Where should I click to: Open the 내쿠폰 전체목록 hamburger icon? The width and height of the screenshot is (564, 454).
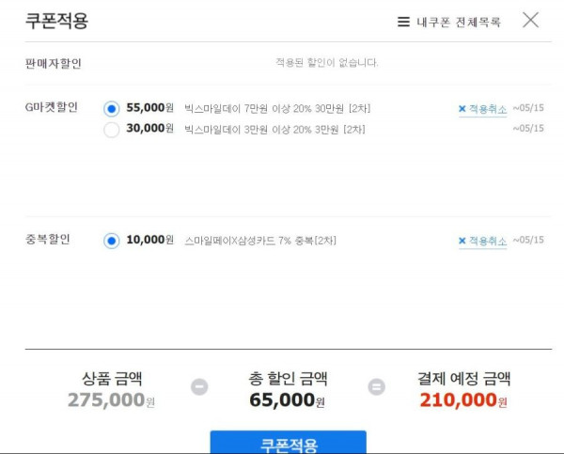coord(403,22)
